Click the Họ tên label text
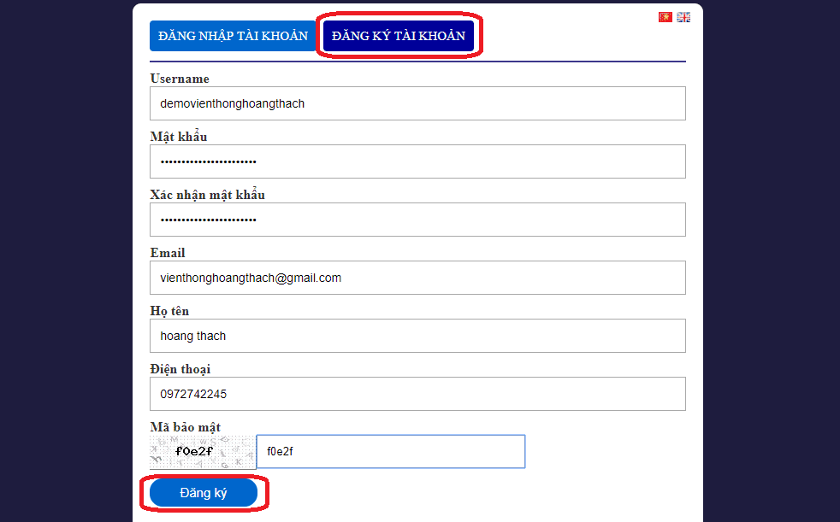 (x=169, y=311)
